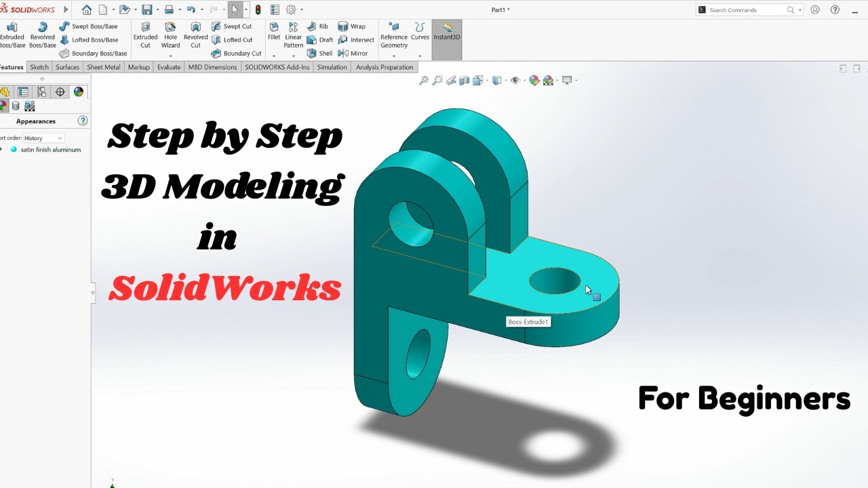
Task: Switch to the Evaluate tab
Action: (x=169, y=67)
